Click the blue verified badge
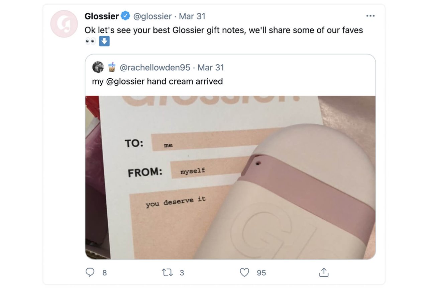The height and width of the screenshot is (290, 428). pos(125,16)
